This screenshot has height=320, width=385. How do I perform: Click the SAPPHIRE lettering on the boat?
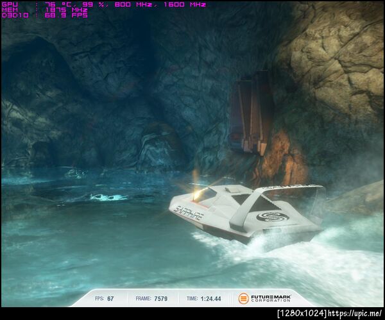tap(189, 213)
